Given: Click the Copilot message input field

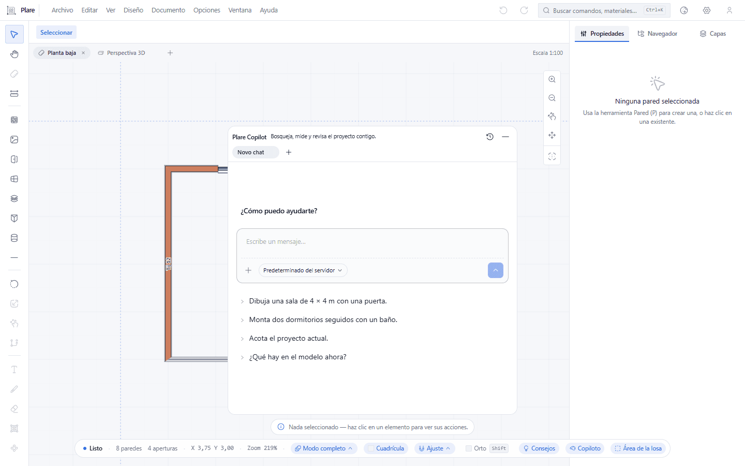Looking at the screenshot, I should click(373, 242).
